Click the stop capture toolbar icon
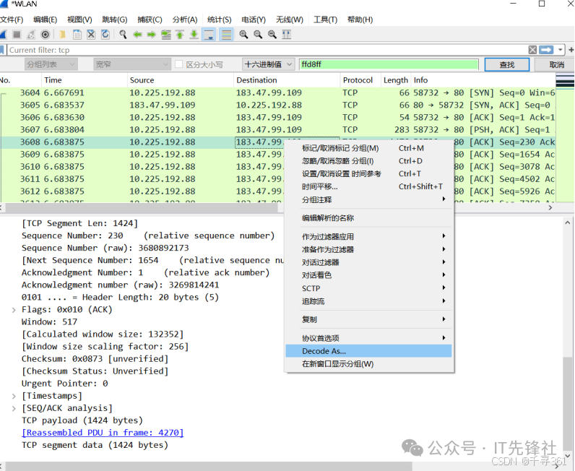Viewport: 575px width, 471px height. pyautogui.click(x=17, y=35)
